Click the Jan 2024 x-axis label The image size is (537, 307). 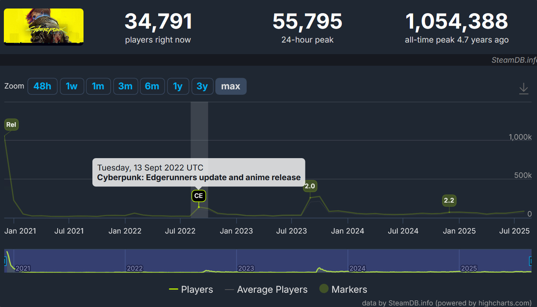click(x=348, y=231)
